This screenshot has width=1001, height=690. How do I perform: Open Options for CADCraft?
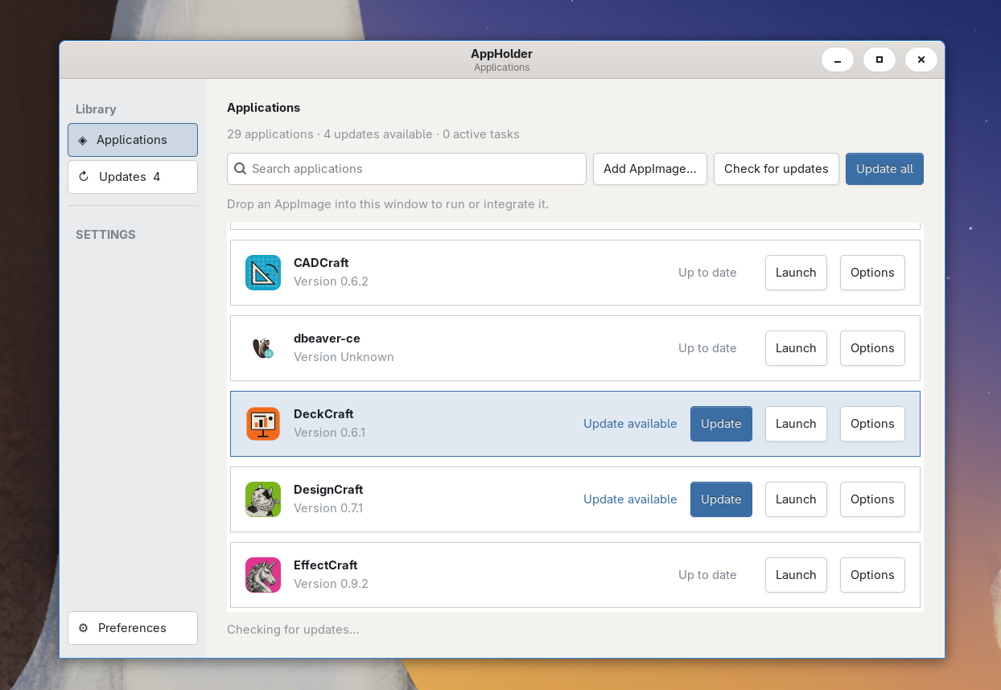tap(872, 273)
